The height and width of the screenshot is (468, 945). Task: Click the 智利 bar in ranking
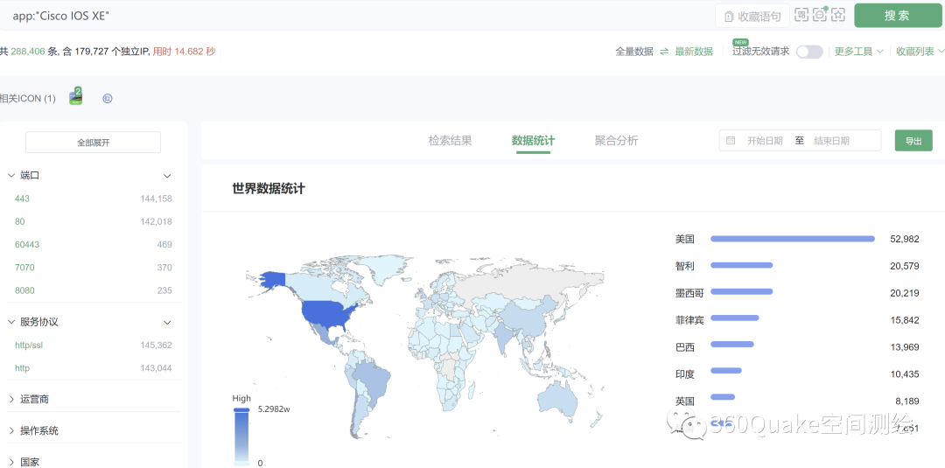(x=741, y=265)
